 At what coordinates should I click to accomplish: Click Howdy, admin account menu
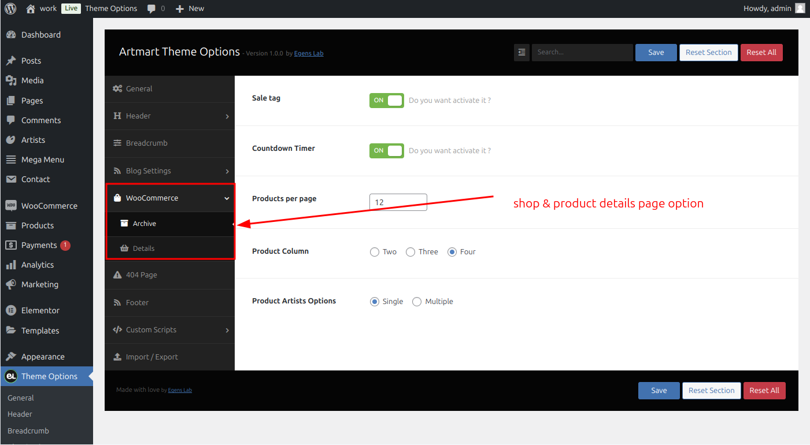click(774, 8)
